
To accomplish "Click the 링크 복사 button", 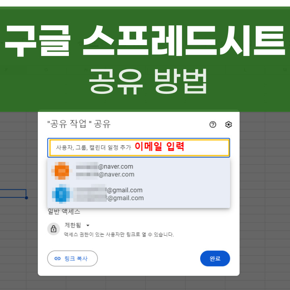I will point(72,258).
